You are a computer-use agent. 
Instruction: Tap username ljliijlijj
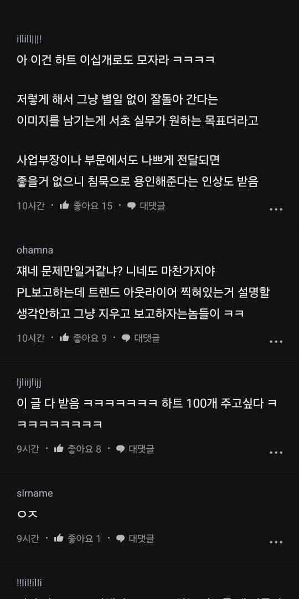pos(29,382)
